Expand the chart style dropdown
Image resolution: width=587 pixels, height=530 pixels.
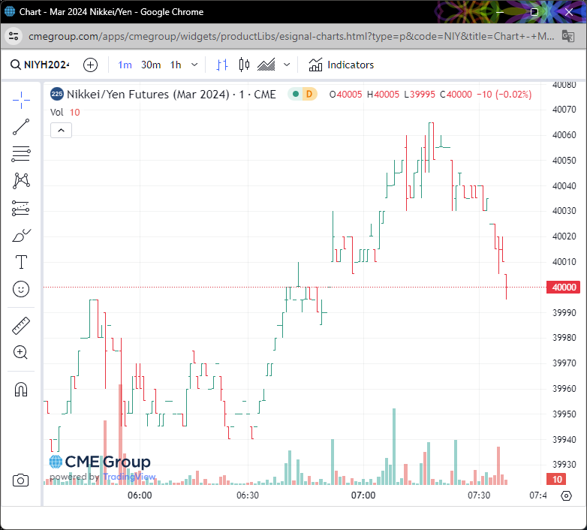287,65
